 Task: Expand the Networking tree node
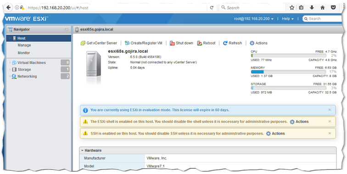(10, 76)
